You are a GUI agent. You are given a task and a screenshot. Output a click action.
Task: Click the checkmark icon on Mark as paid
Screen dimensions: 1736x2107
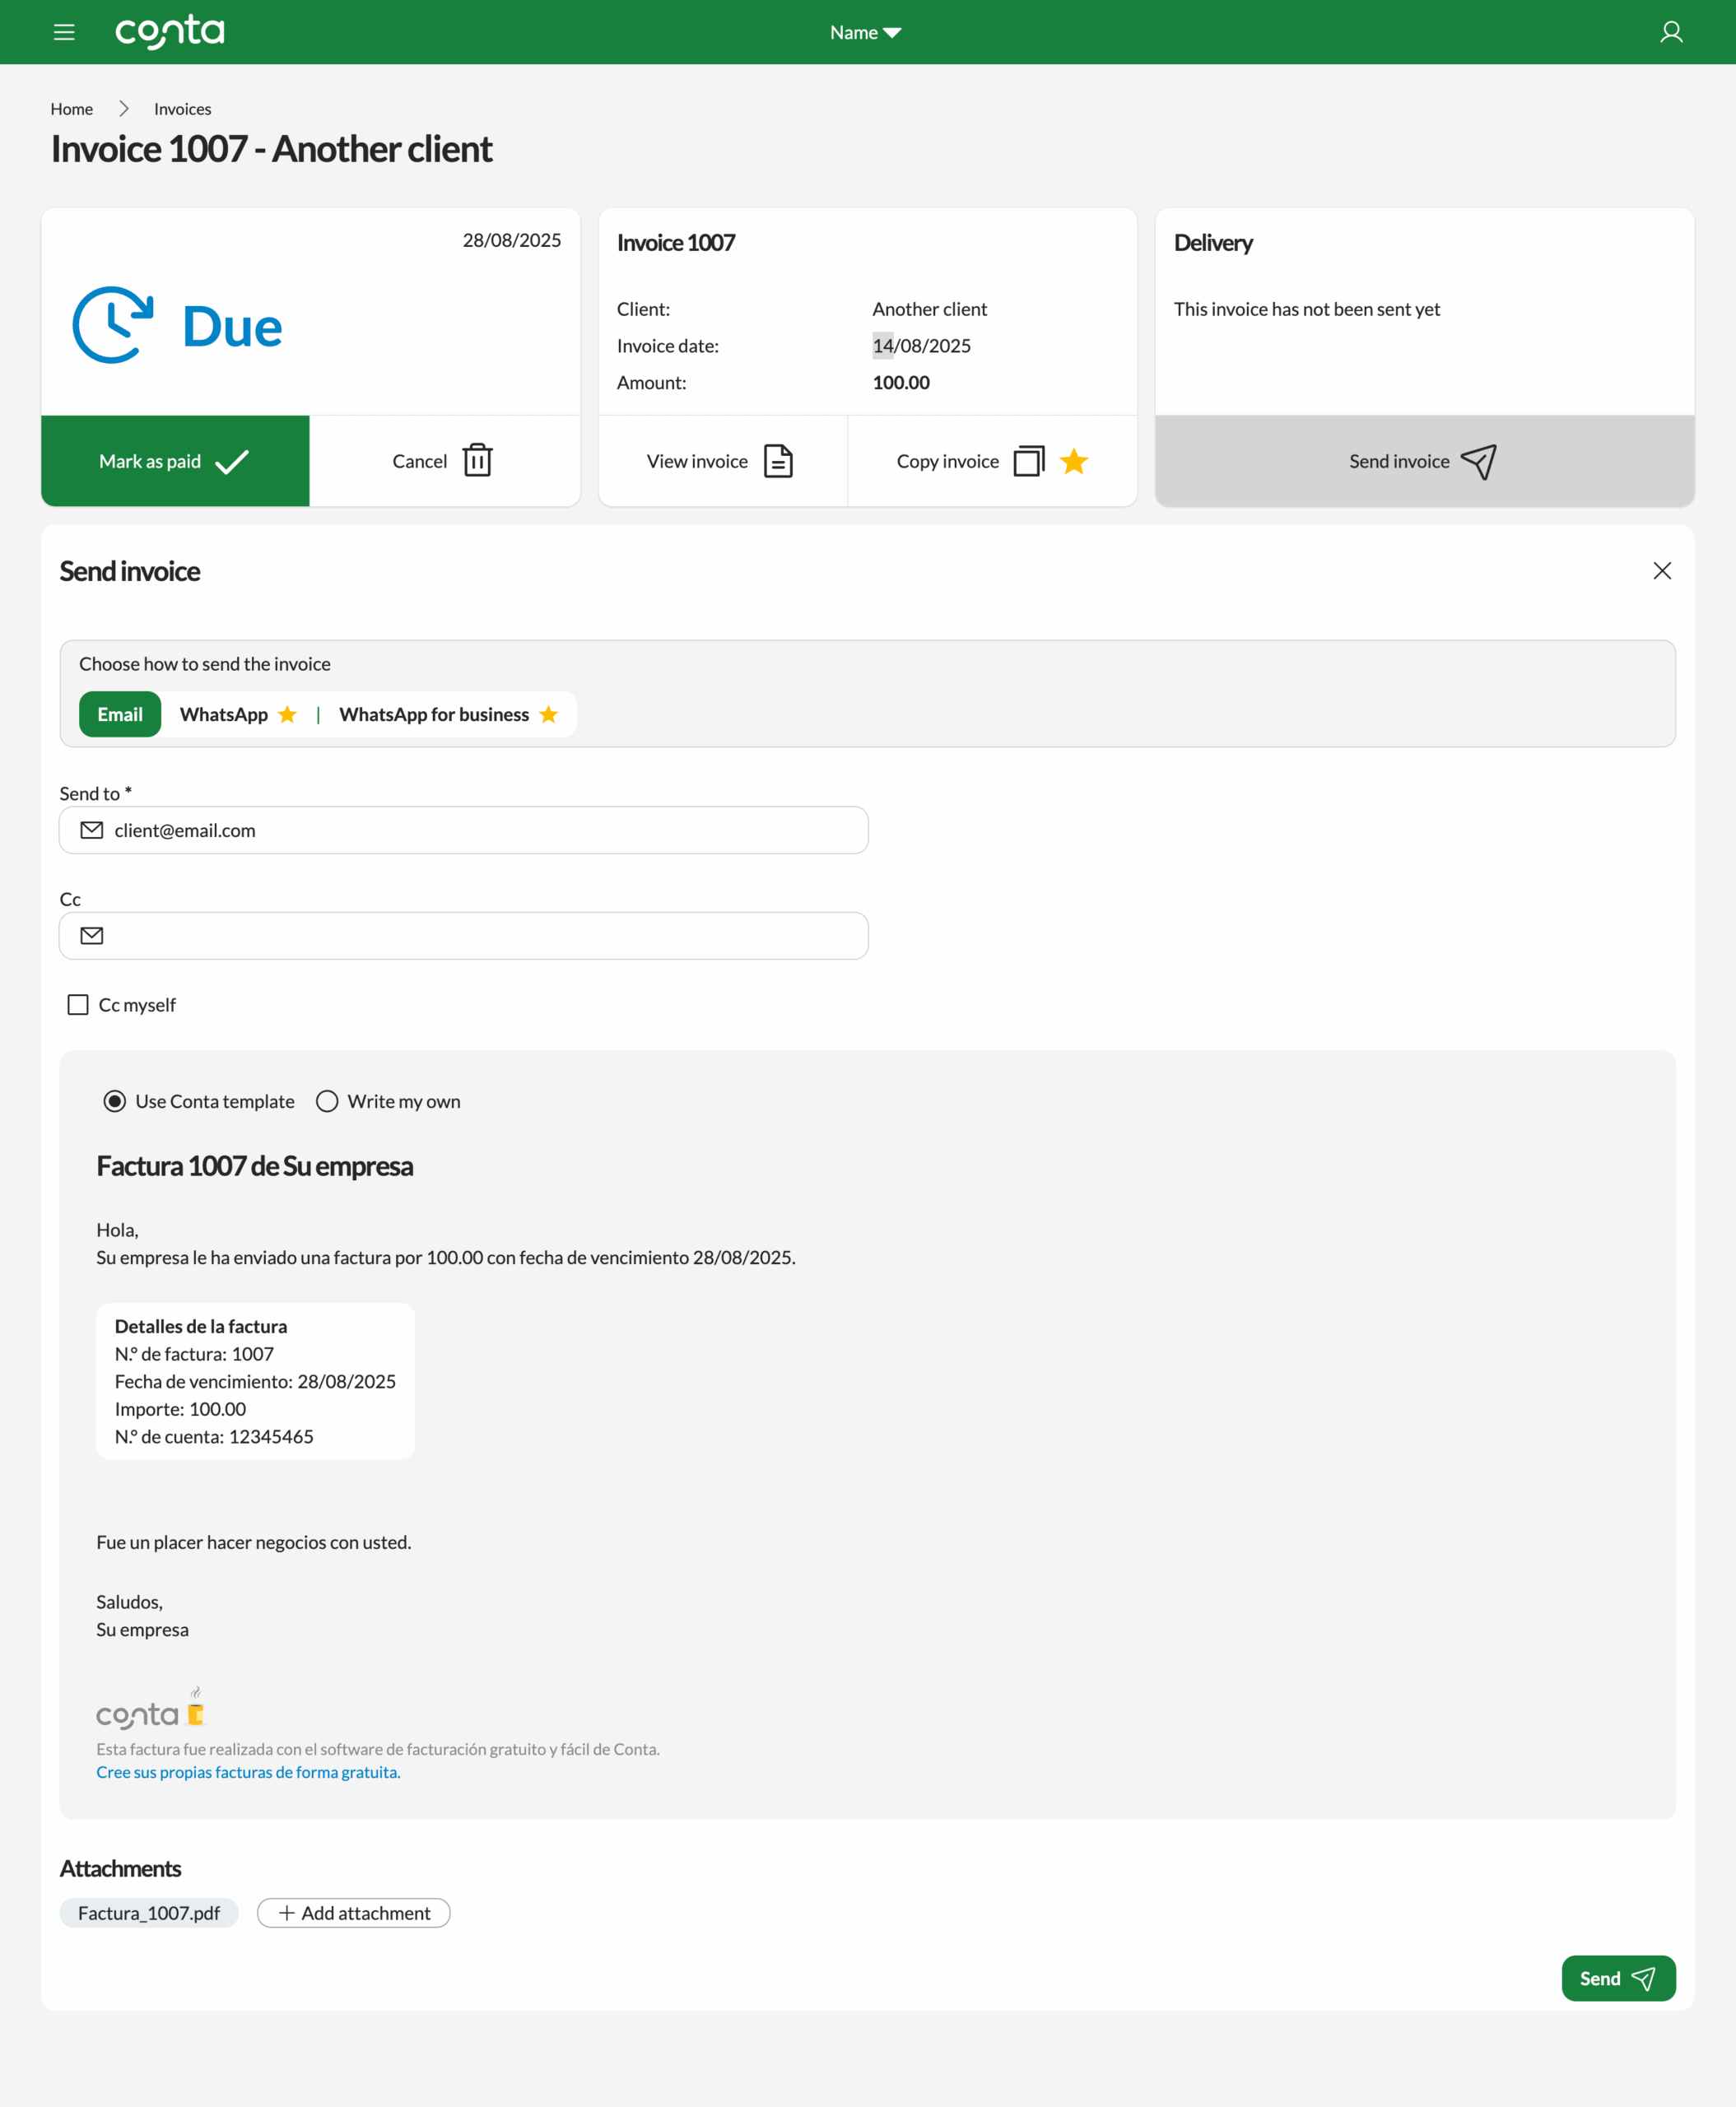[232, 461]
